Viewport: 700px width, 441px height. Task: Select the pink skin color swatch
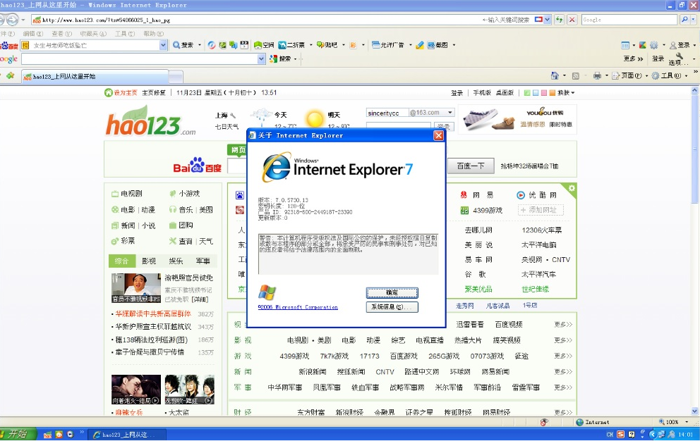click(x=544, y=93)
